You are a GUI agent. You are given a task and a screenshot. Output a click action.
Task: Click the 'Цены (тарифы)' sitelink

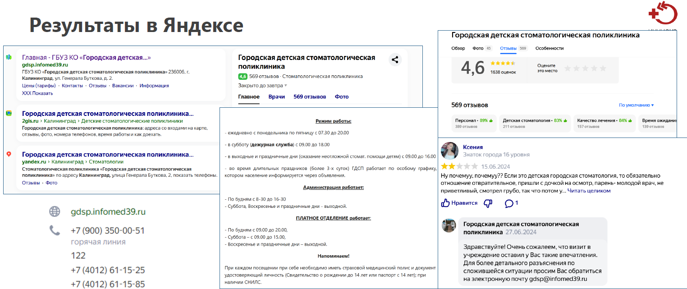[39, 86]
